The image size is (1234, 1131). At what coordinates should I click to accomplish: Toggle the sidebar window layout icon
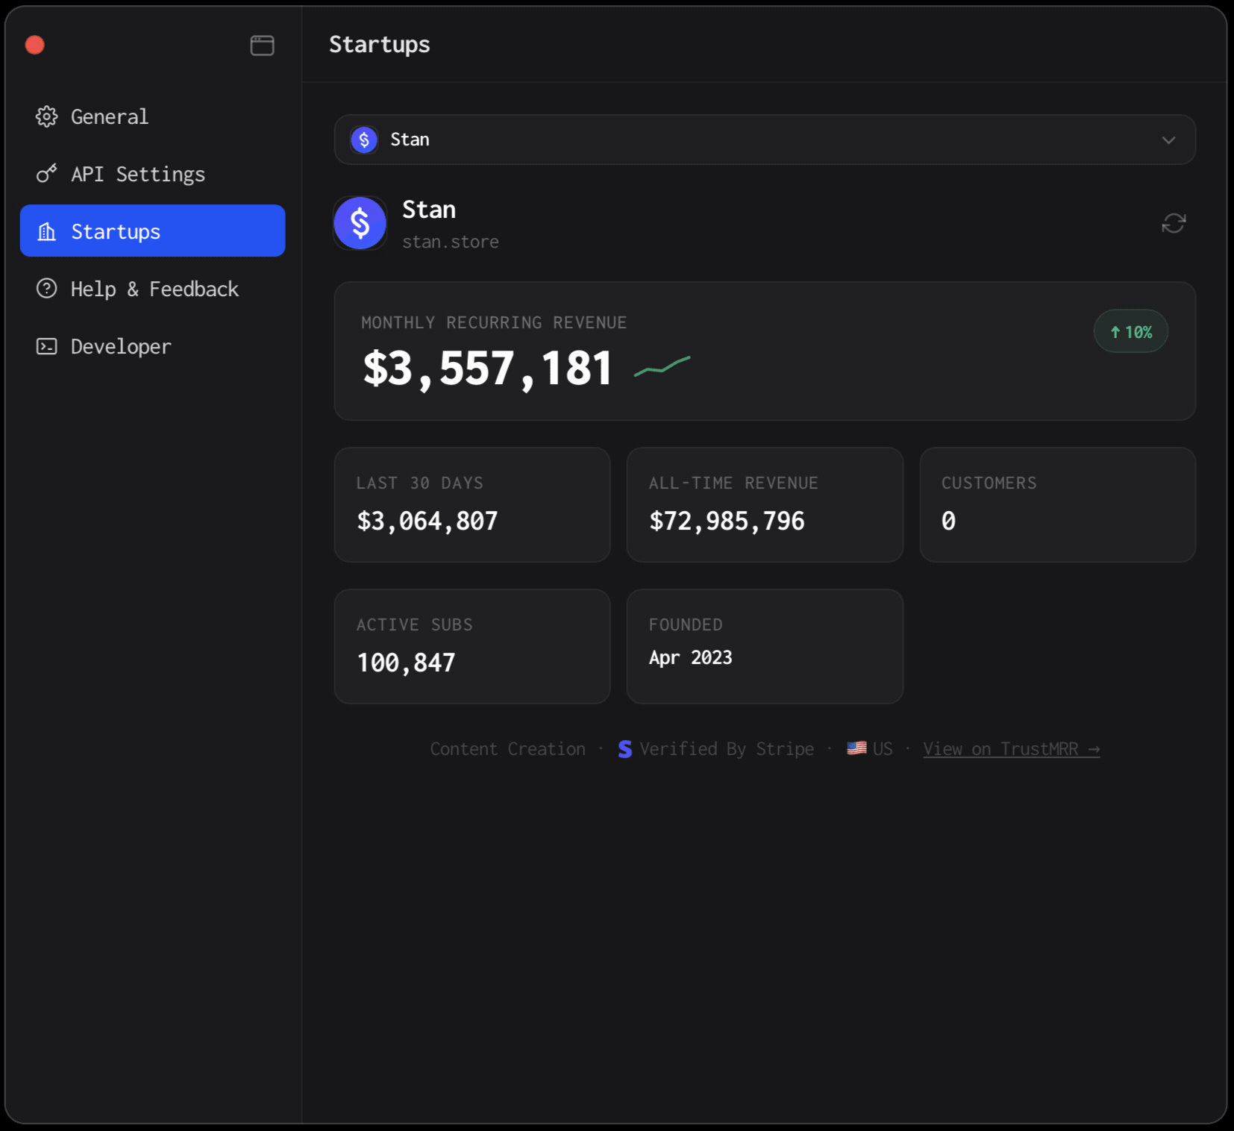[x=262, y=46]
